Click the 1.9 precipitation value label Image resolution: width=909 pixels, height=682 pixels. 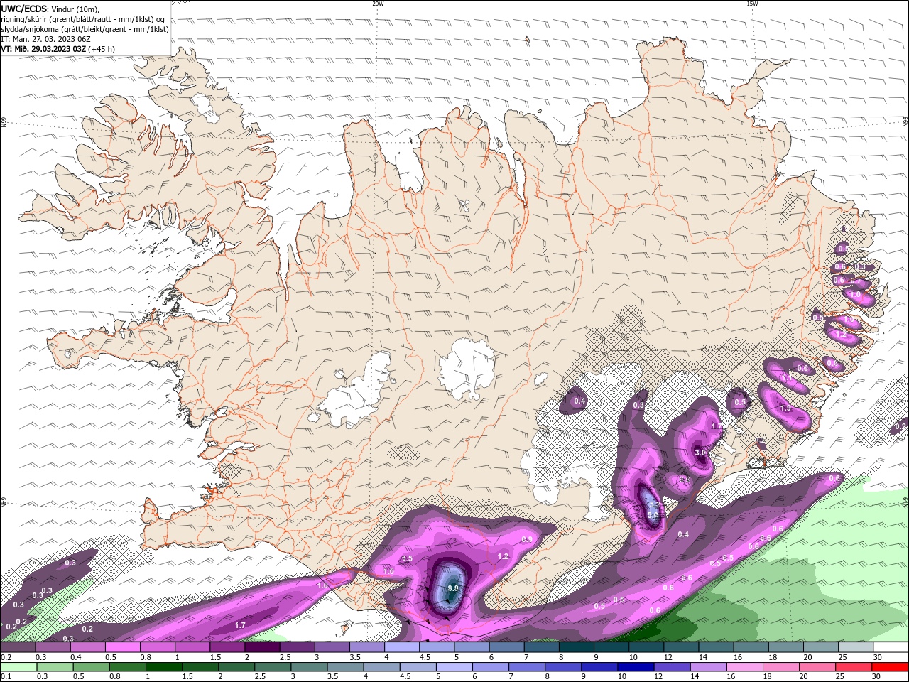point(785,408)
